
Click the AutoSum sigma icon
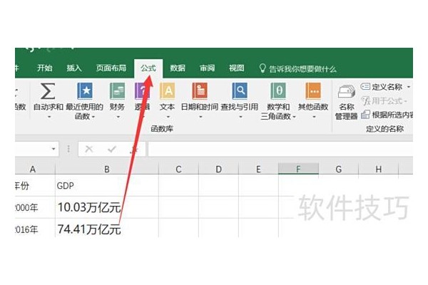tap(48, 91)
